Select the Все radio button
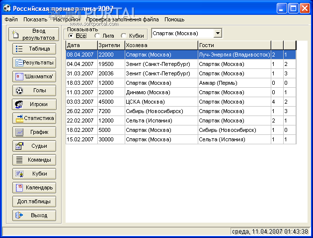 pyautogui.click(x=71, y=36)
